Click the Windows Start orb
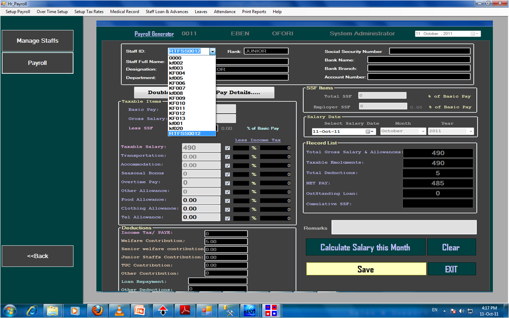The width and height of the screenshot is (509, 318). [10, 310]
